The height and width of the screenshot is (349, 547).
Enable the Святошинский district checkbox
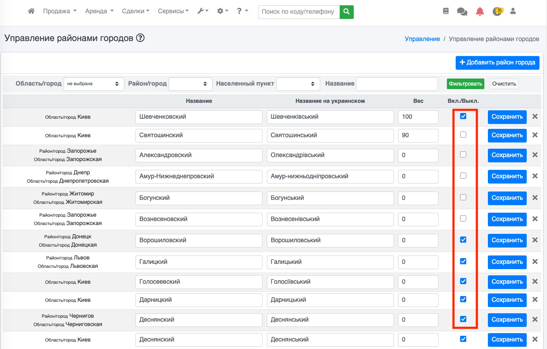pos(463,135)
